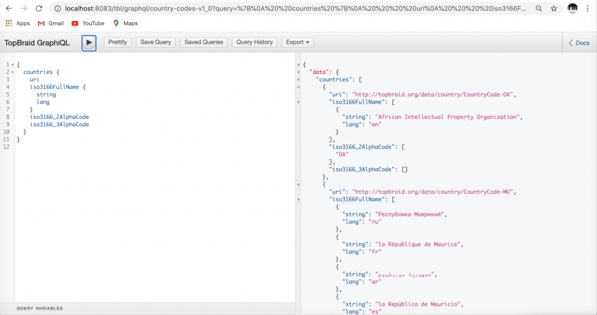The image size is (597, 315).
Task: Click 'Республика Маврикий' result string
Action: click(x=410, y=214)
